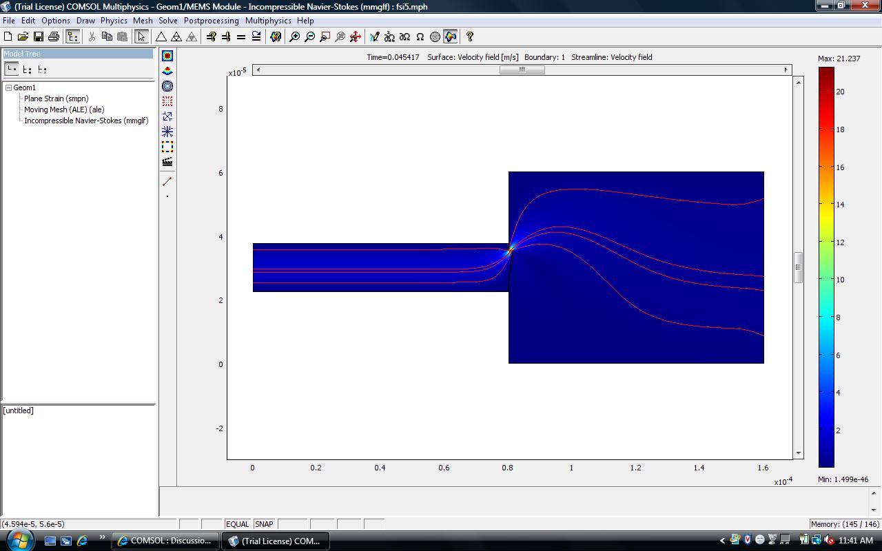Select Moving Mesh (ALE) in Model Tree

[x=64, y=110]
